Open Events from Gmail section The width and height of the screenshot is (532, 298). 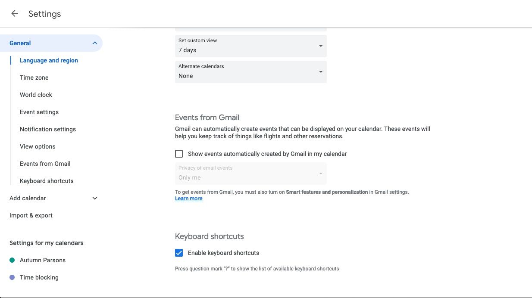coord(45,164)
